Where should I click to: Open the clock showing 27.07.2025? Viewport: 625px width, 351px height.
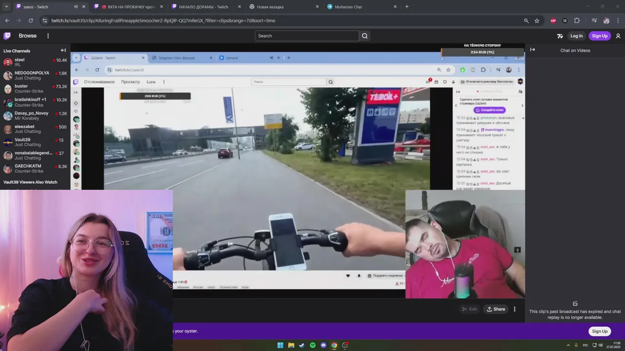613,345
